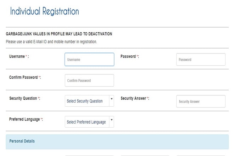Click the Password field label

click(128, 56)
